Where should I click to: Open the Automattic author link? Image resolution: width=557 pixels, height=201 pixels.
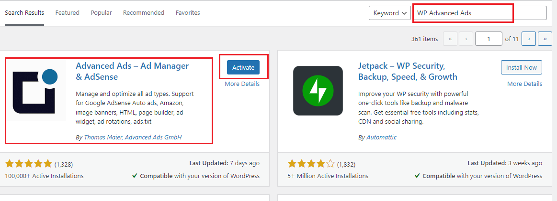382,138
